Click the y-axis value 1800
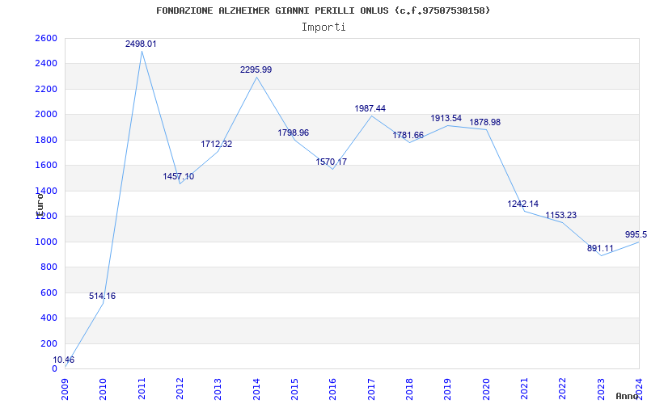 (46, 140)
